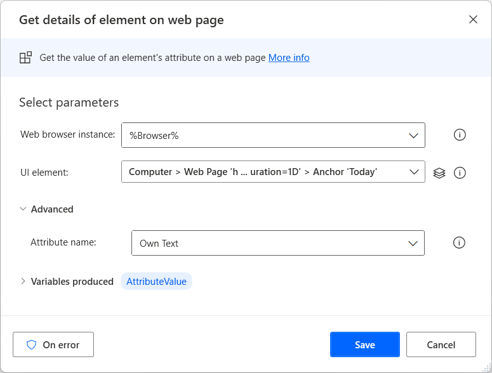Click the Select parameters heading
The image size is (492, 373).
(69, 103)
